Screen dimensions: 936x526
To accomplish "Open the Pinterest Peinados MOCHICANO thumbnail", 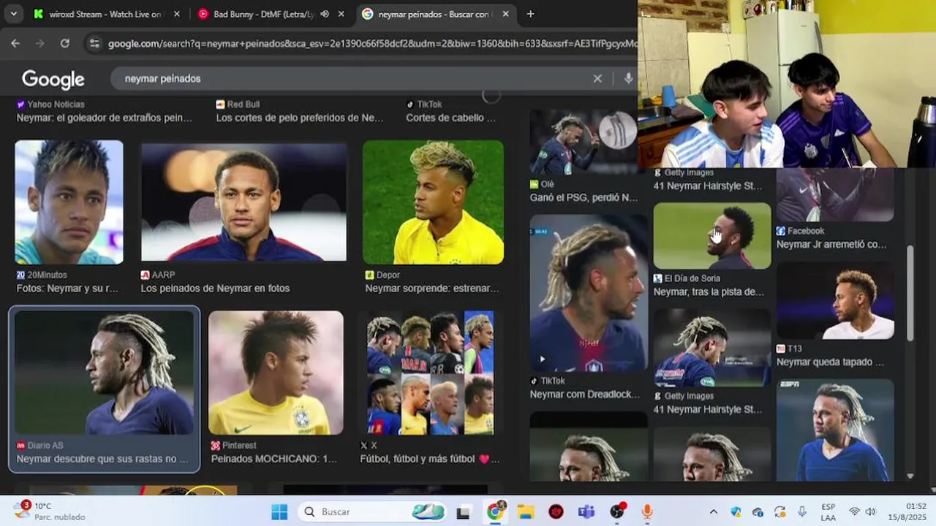I will 276,373.
